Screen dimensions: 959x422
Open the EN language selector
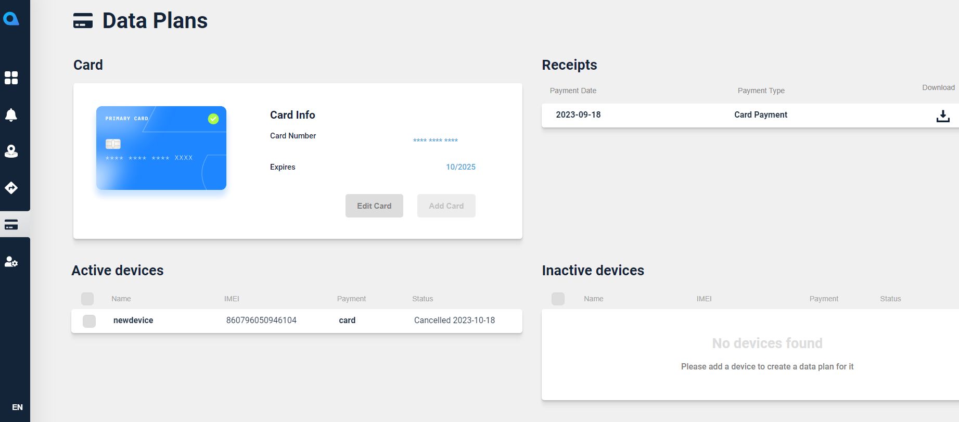coord(17,407)
